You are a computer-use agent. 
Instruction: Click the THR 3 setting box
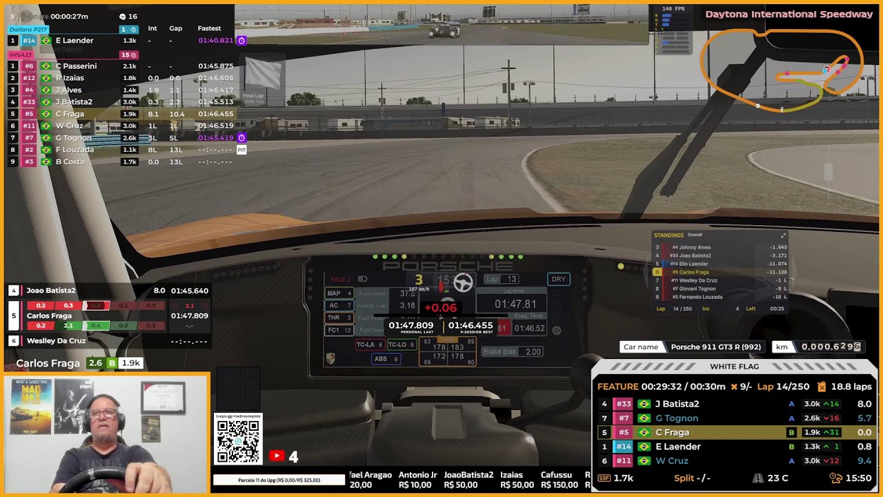(x=339, y=318)
